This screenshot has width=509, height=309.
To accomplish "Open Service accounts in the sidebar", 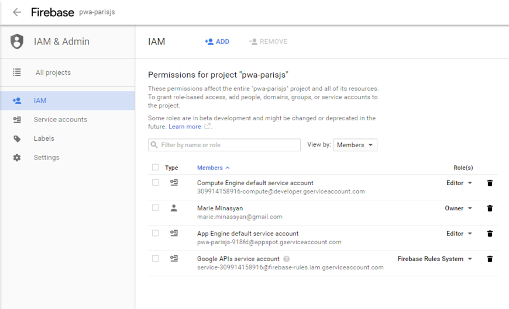I will point(60,120).
